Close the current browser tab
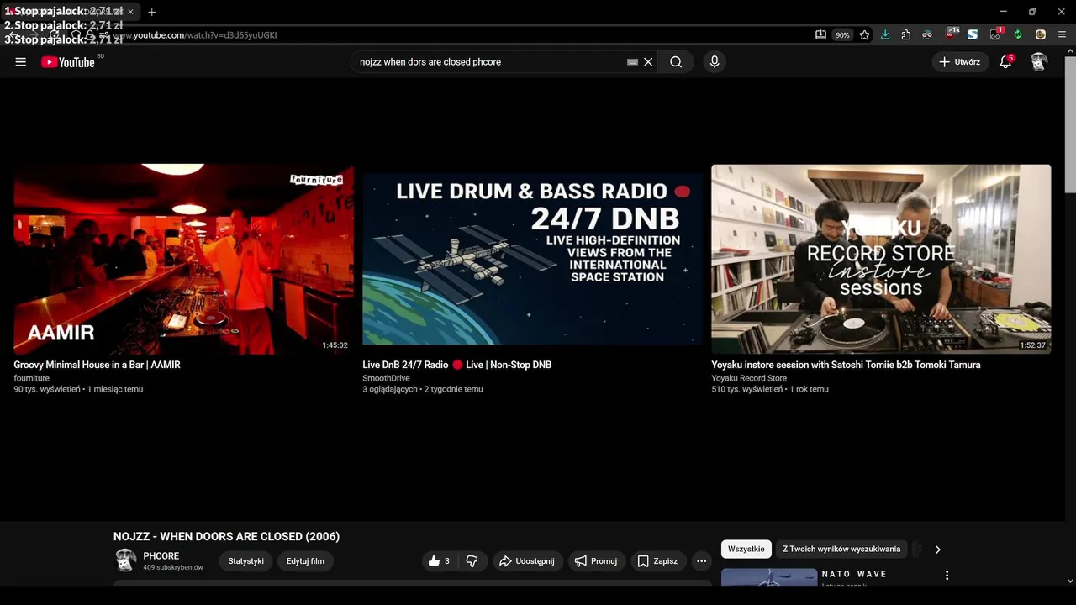1076x605 pixels. (130, 12)
